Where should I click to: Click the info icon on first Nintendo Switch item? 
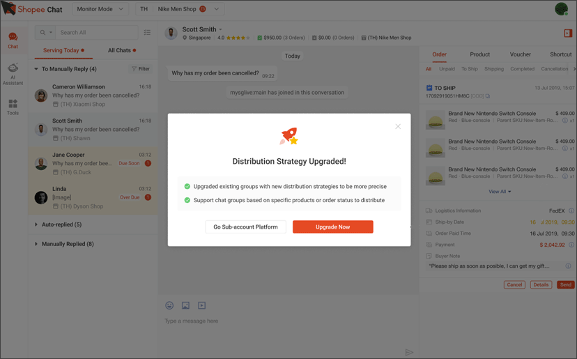point(565,121)
